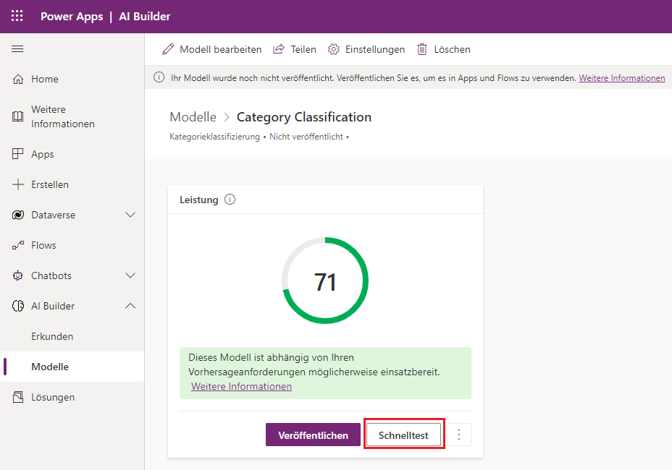The height and width of the screenshot is (470, 672).
Task: Open Weitere Informationen link in green box
Action: pyautogui.click(x=241, y=387)
